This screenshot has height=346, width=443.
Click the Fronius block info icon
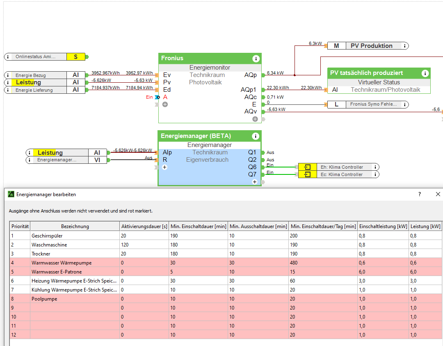tap(256, 59)
